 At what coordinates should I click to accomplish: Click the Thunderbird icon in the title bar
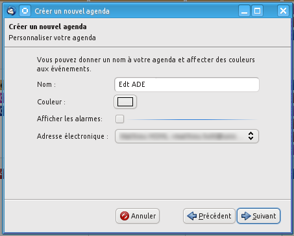coord(11,10)
